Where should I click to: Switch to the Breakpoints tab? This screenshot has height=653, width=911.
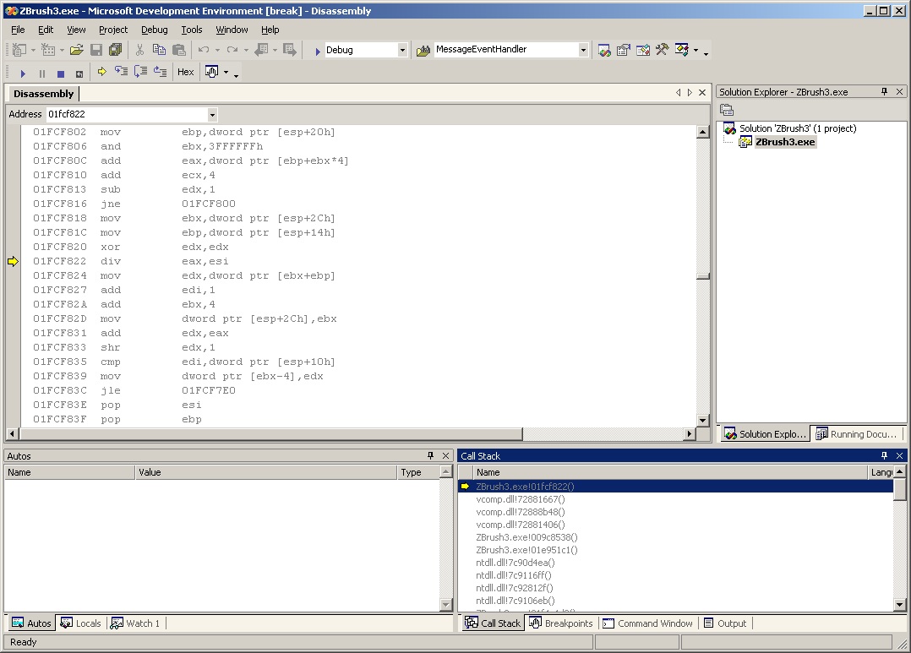point(561,623)
